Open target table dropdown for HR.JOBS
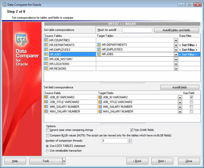204x168 pixels. [x=176, y=55]
